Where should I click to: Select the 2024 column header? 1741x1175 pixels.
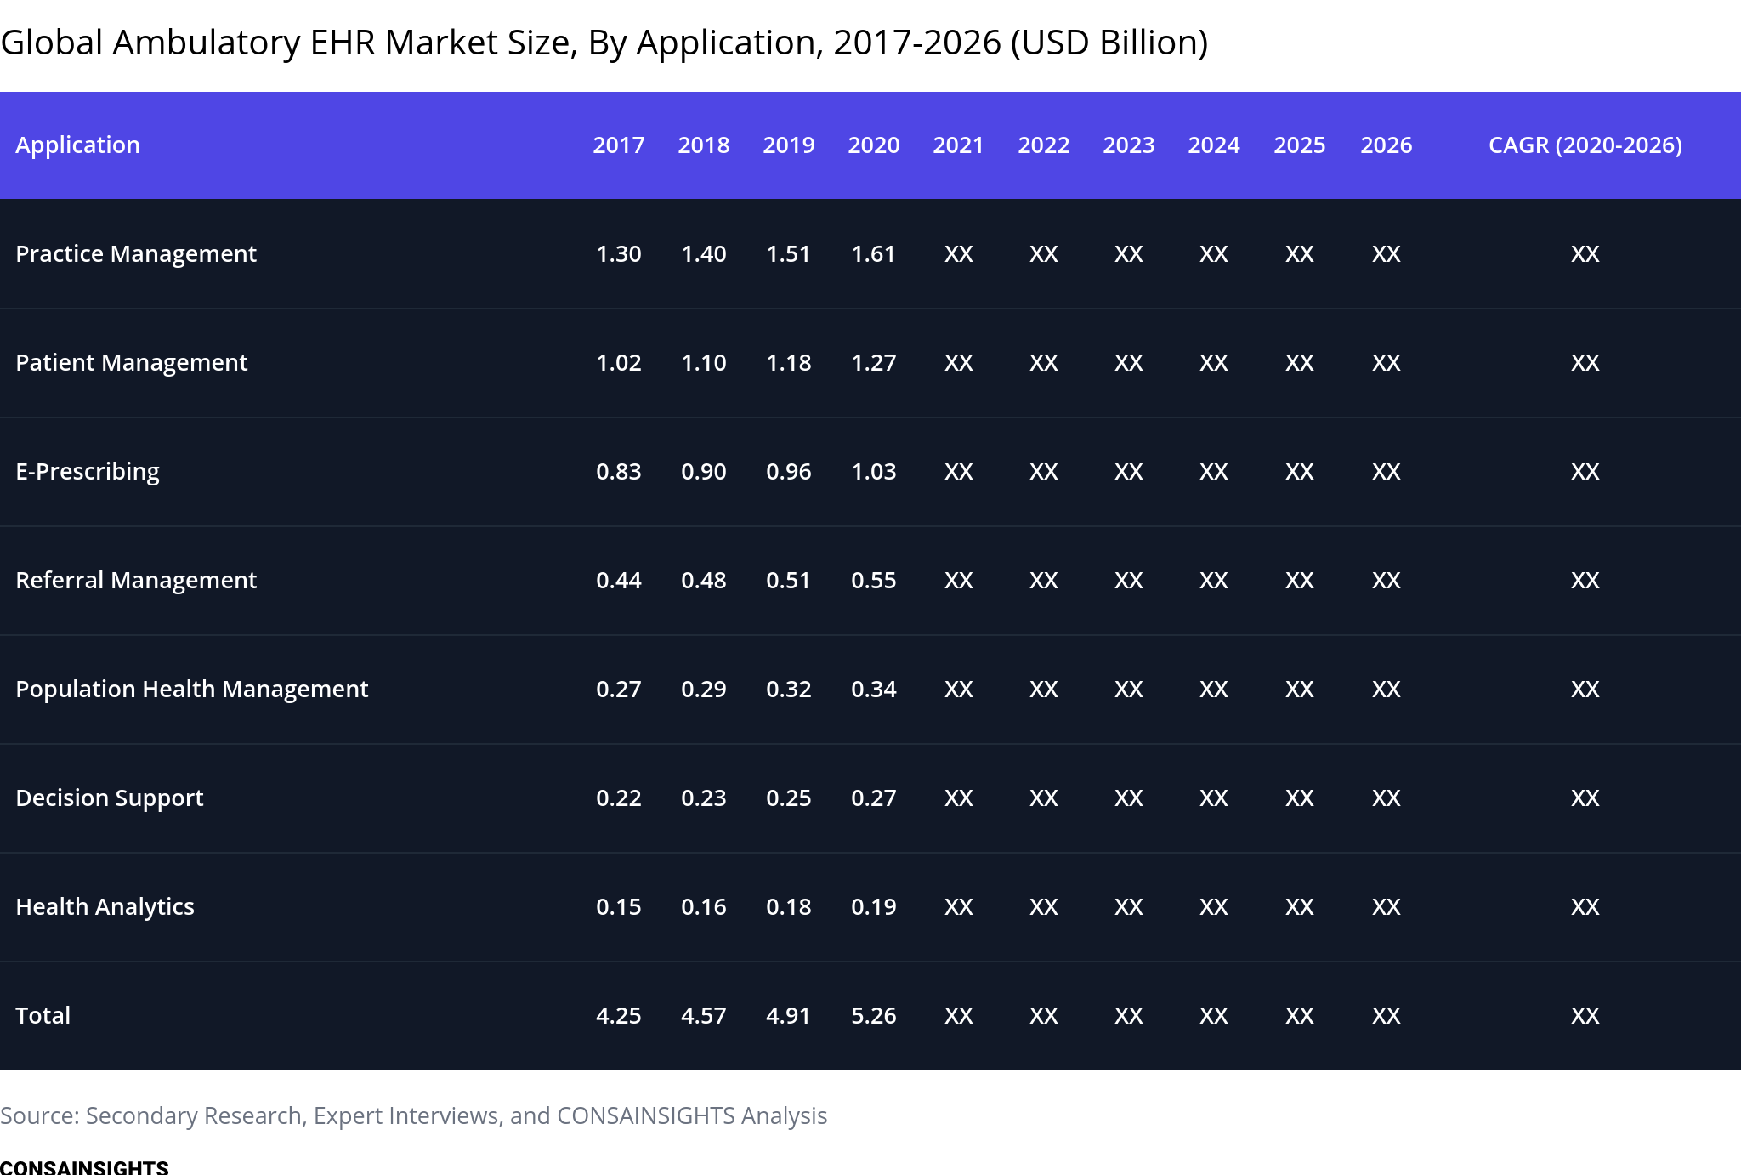[x=1214, y=145]
